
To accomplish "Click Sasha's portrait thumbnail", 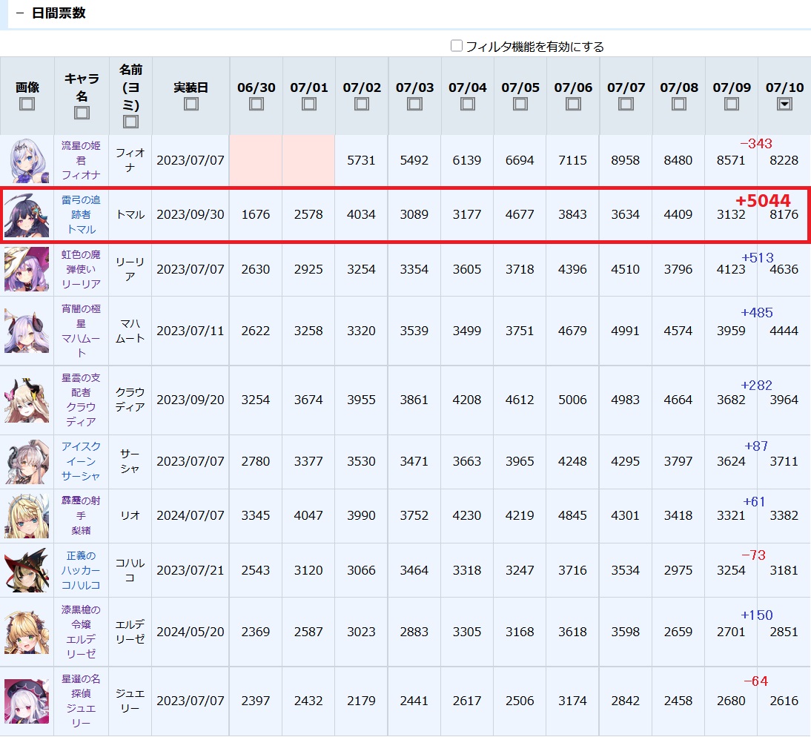I will click(x=27, y=461).
